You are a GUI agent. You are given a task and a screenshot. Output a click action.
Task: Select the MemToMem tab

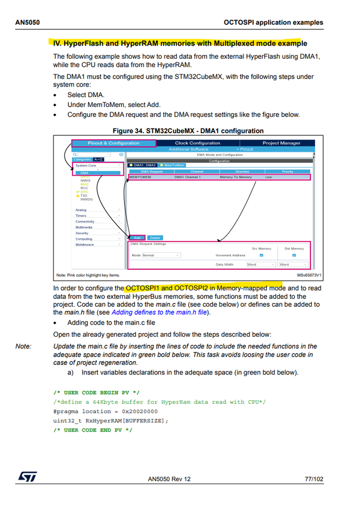172,165
